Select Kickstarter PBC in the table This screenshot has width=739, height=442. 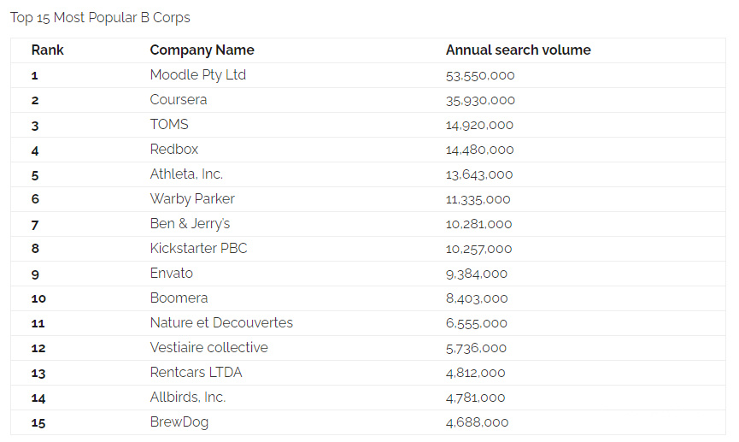tap(198, 248)
